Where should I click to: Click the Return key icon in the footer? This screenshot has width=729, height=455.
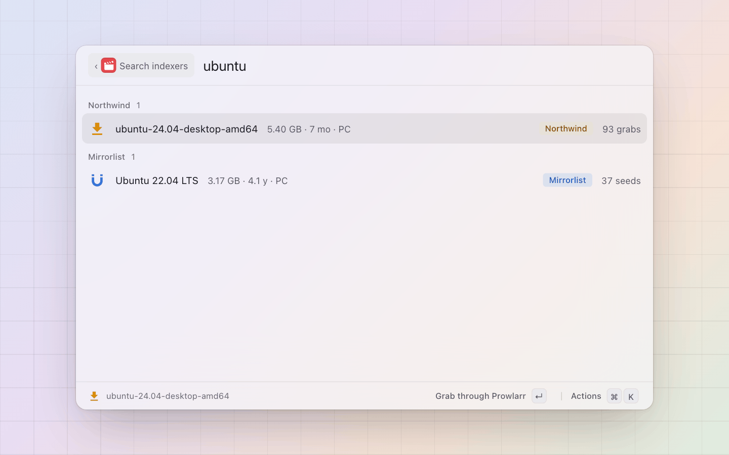(539, 396)
